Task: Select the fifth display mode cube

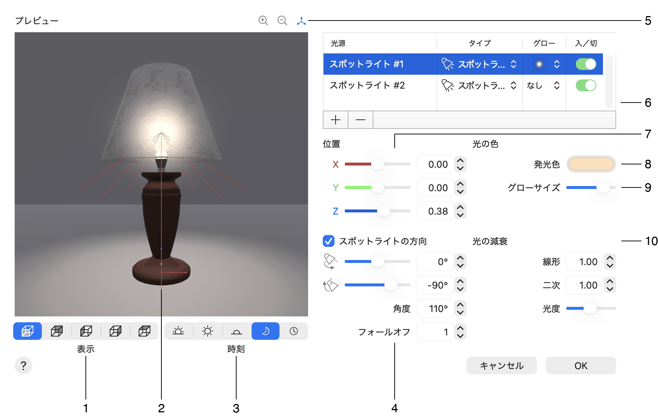Action: click(145, 331)
